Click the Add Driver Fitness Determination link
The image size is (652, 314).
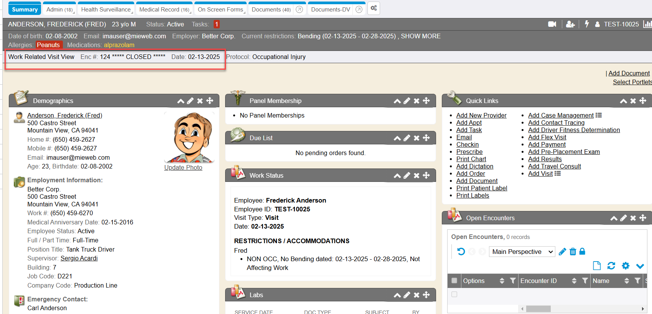[574, 130]
